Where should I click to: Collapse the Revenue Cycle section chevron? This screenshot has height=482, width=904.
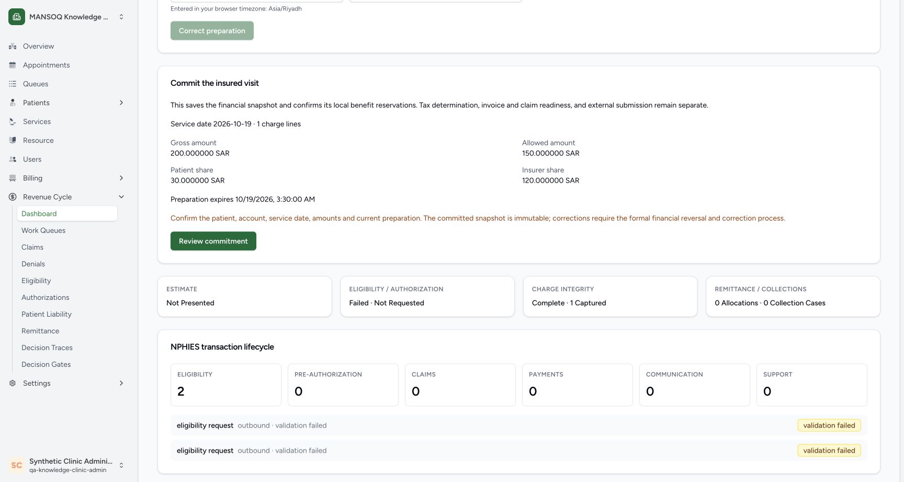(x=121, y=197)
